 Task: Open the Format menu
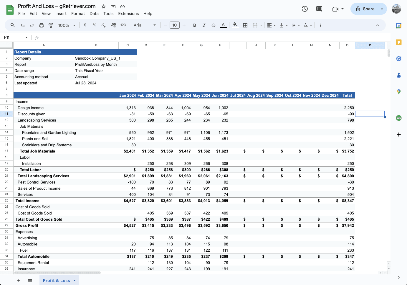[78, 14]
